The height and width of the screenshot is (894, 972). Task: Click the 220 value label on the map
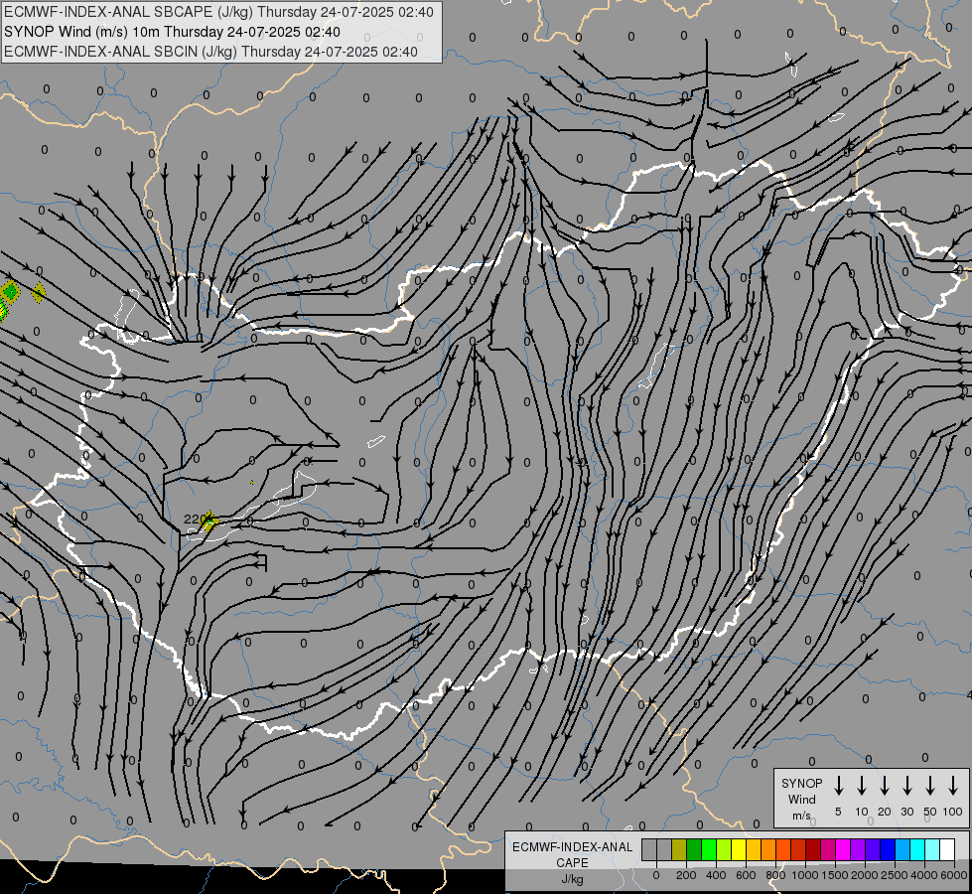coord(194,519)
